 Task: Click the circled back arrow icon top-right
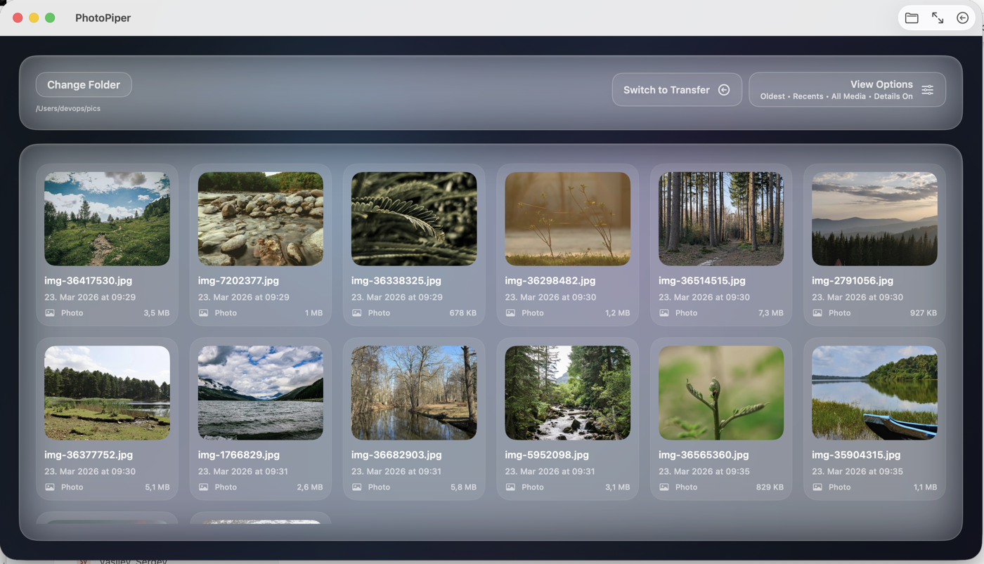click(x=962, y=18)
